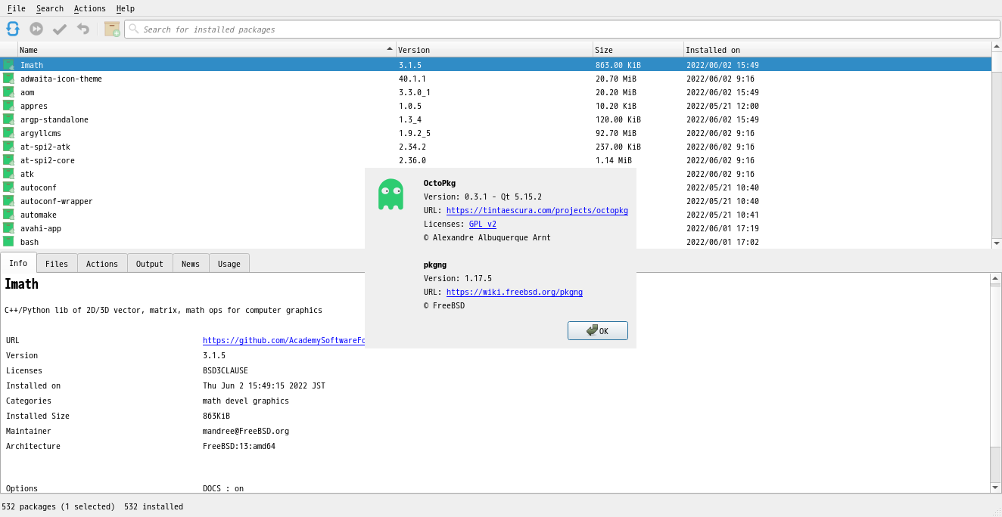Select the at-spi2-atk package name
The image size is (1002, 517).
45,147
